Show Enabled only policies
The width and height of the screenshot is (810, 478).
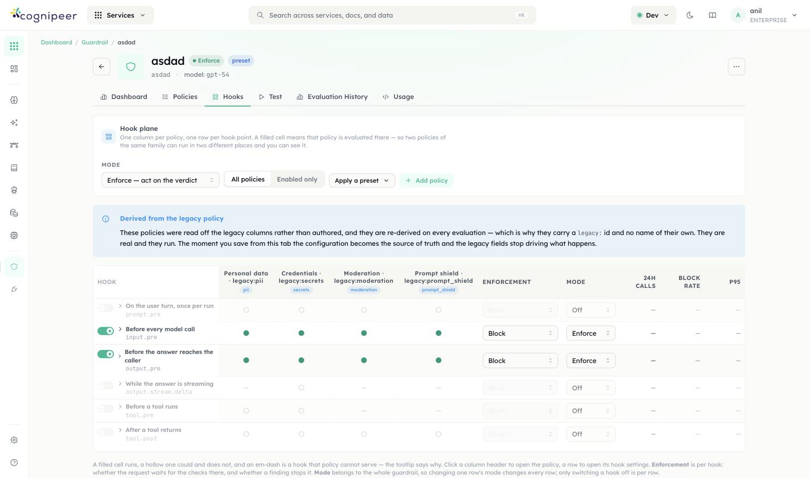(x=297, y=179)
